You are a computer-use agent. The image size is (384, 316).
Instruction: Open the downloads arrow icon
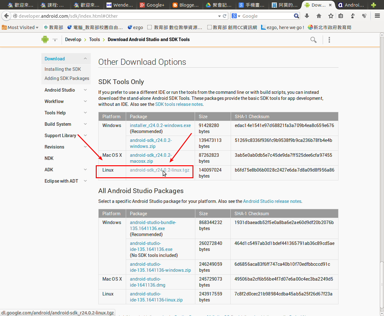[307, 16]
